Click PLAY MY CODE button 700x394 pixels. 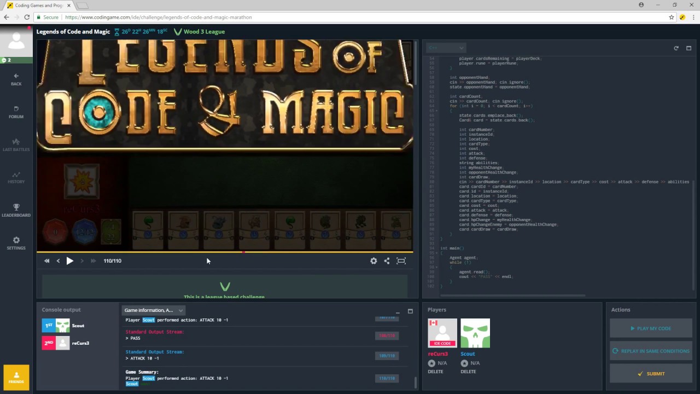[x=651, y=328]
